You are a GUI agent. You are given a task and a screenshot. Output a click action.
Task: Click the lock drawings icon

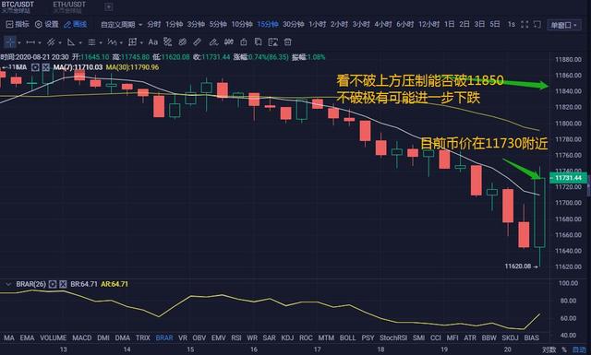[244, 42]
